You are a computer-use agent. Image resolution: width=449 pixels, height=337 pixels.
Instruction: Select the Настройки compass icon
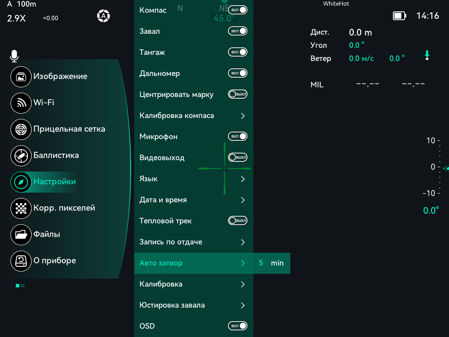[21, 182]
